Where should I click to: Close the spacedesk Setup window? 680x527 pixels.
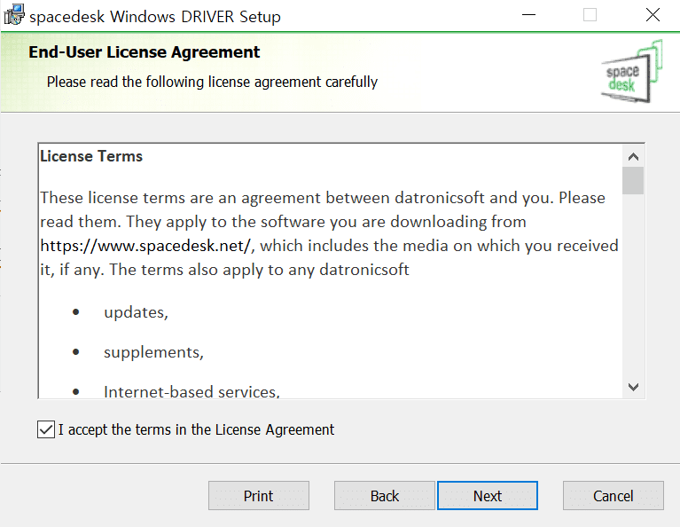(653, 15)
